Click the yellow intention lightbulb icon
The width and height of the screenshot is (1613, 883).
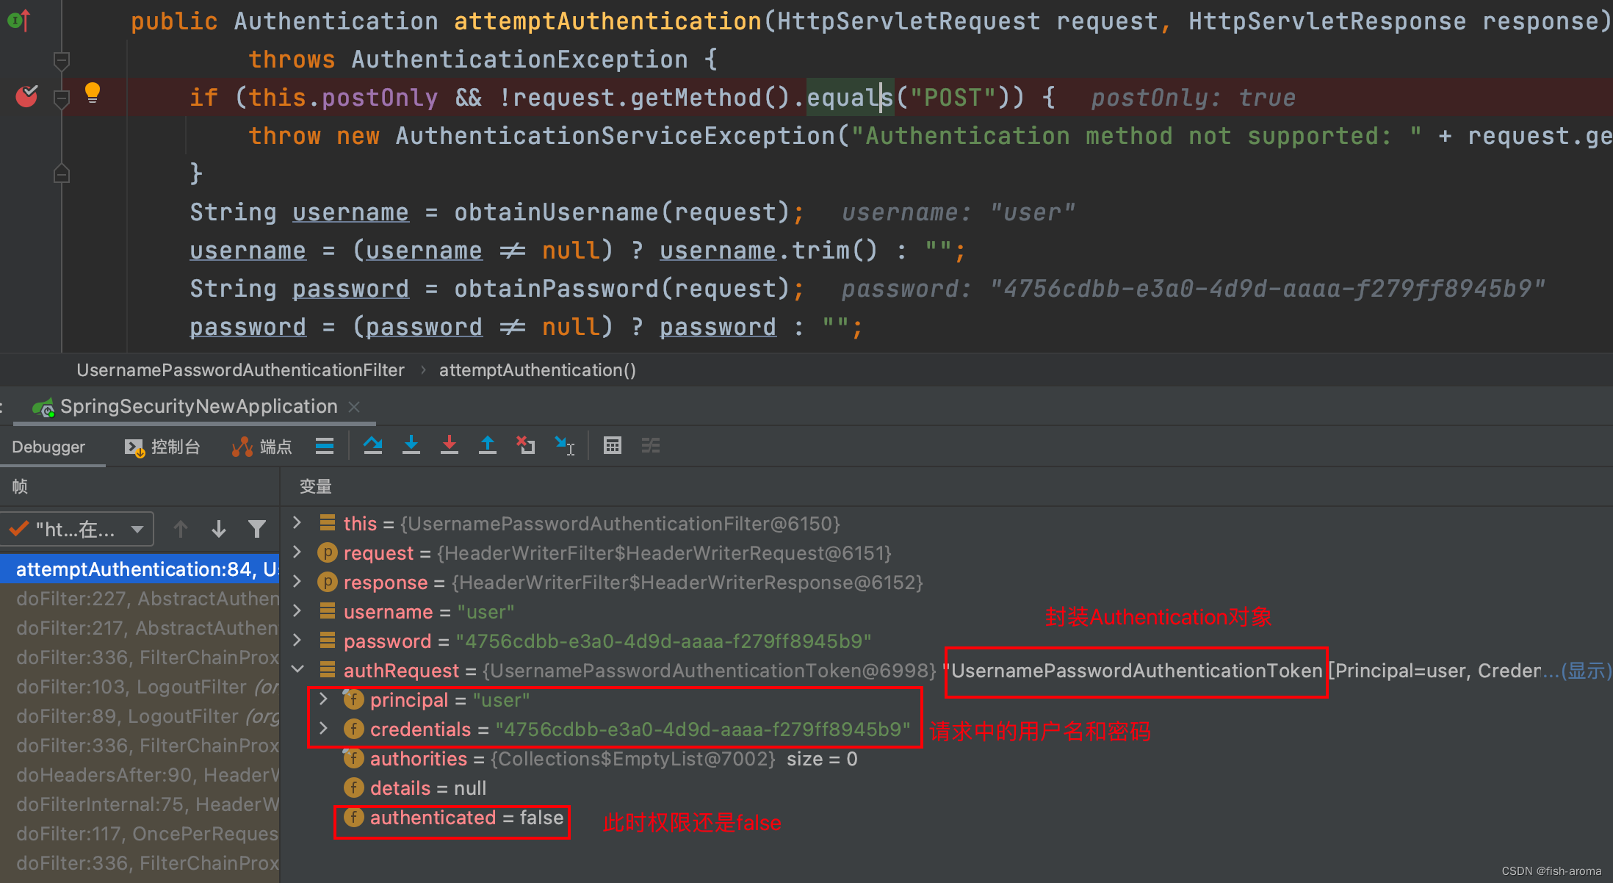pyautogui.click(x=93, y=93)
